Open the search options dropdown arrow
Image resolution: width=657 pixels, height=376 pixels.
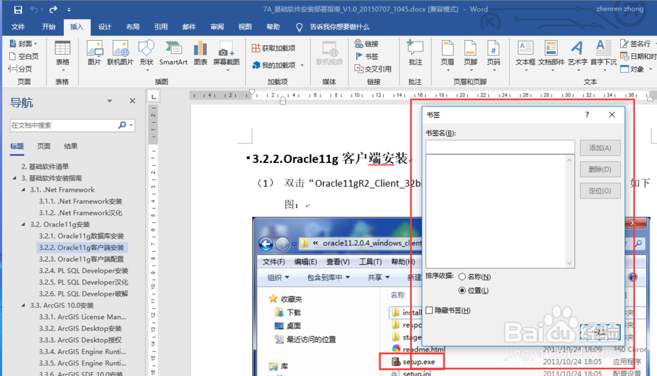coord(131,125)
